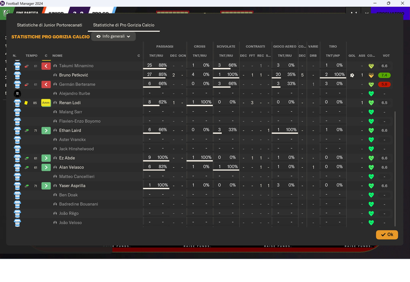The height and width of the screenshot is (282, 410).
Task: Select Statistiche di Pro Gorizia Calcio tab
Action: point(124,25)
